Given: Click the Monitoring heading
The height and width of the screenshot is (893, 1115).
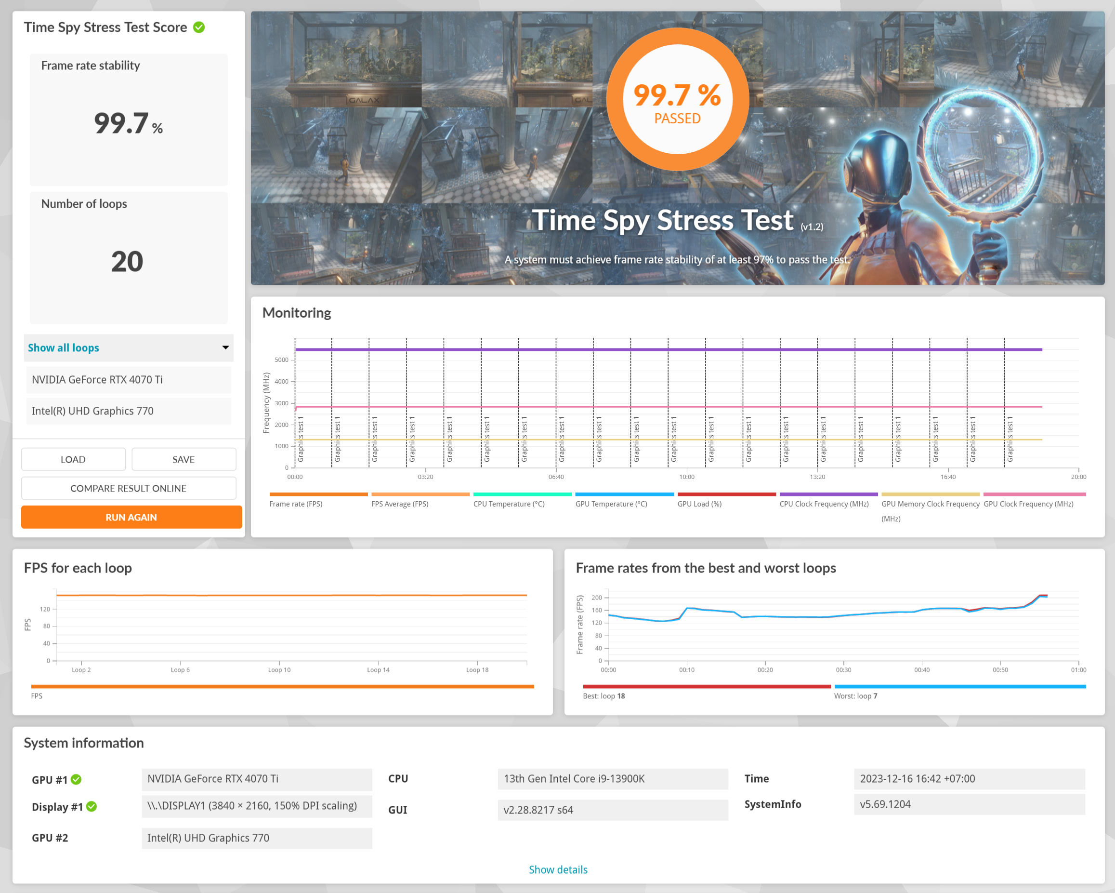Looking at the screenshot, I should [x=296, y=313].
